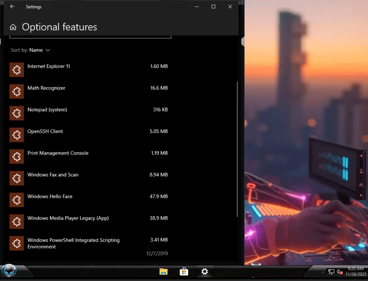Click the Windows Fax and Scan icon
The image size is (368, 281).
click(17, 178)
